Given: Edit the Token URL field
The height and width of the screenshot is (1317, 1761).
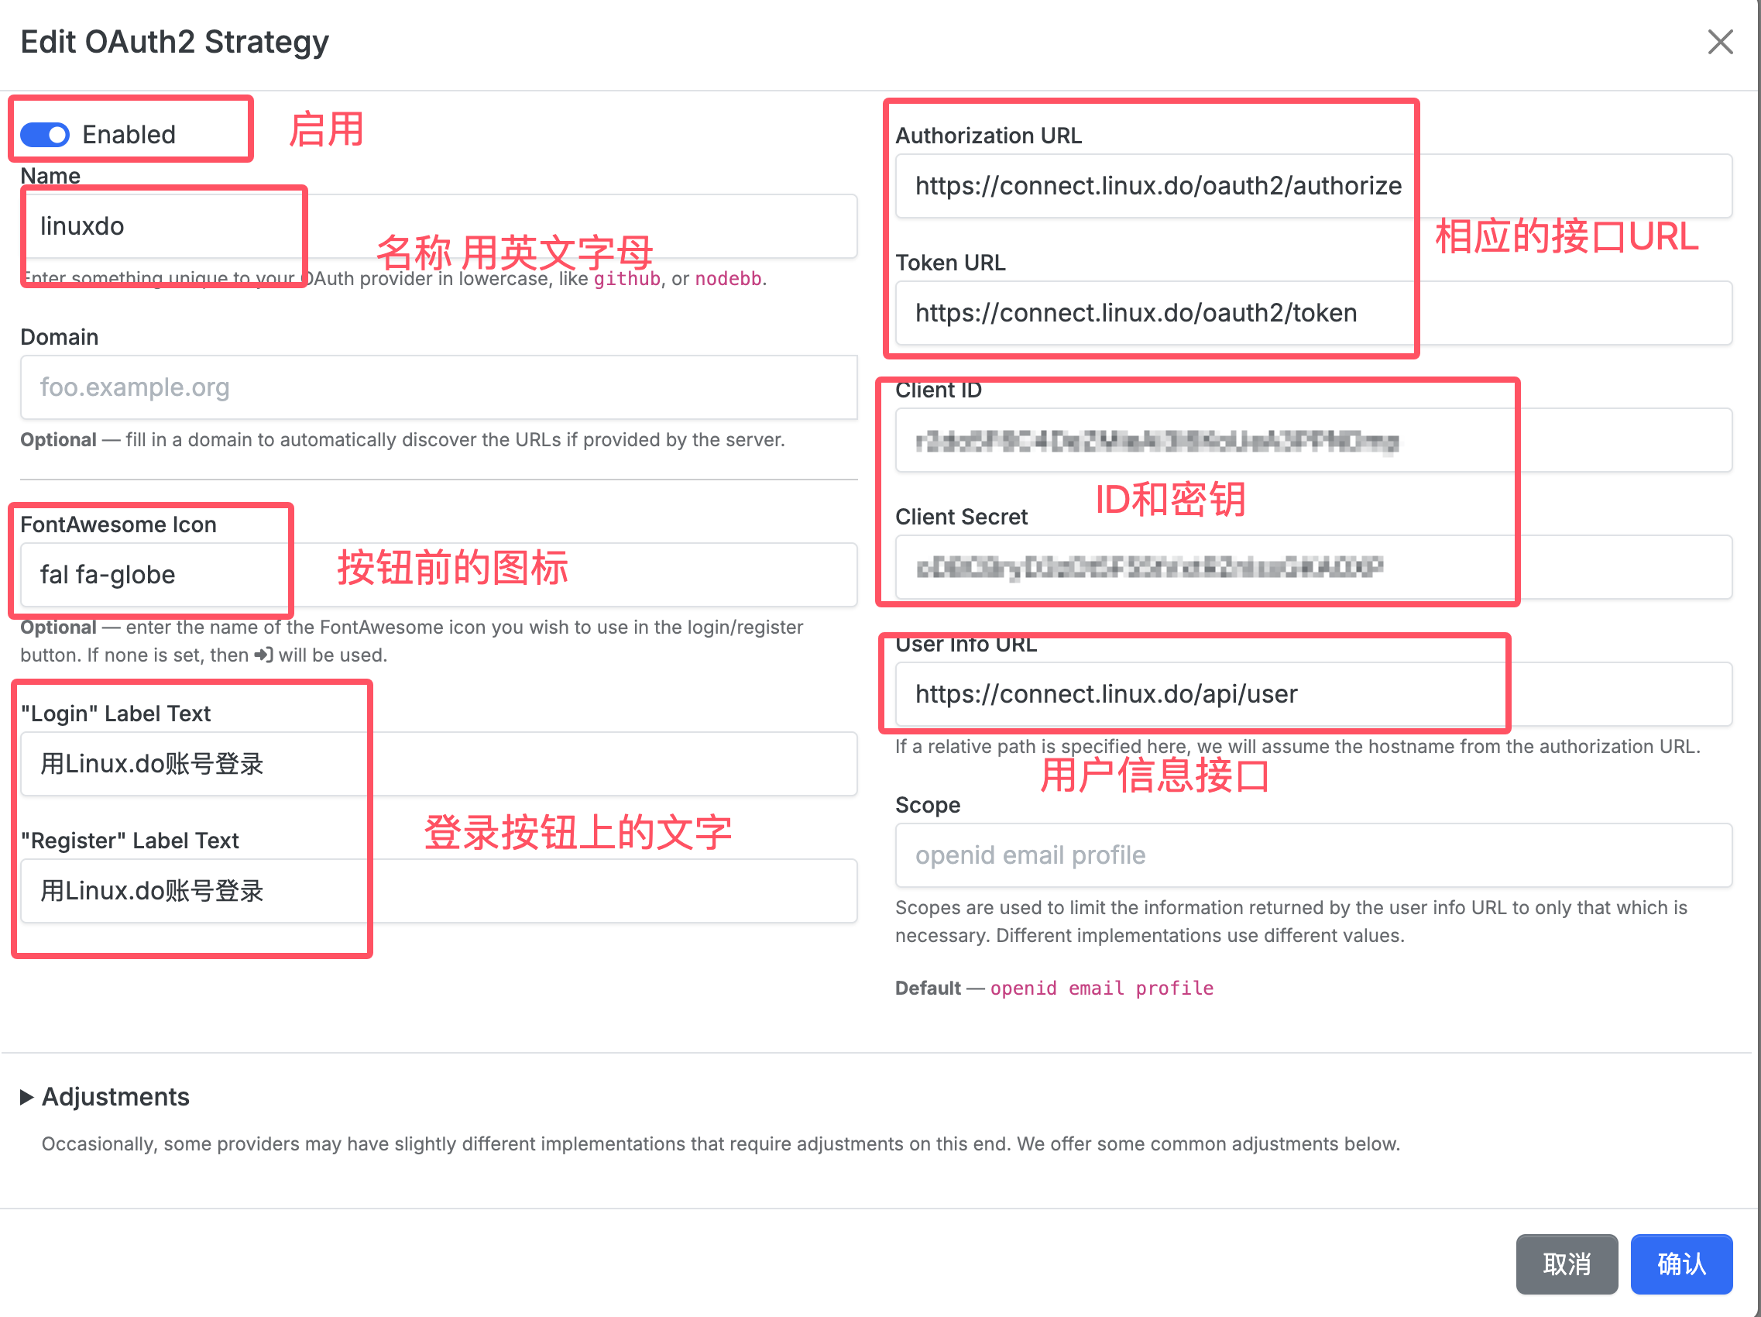Looking at the screenshot, I should click(x=1313, y=313).
